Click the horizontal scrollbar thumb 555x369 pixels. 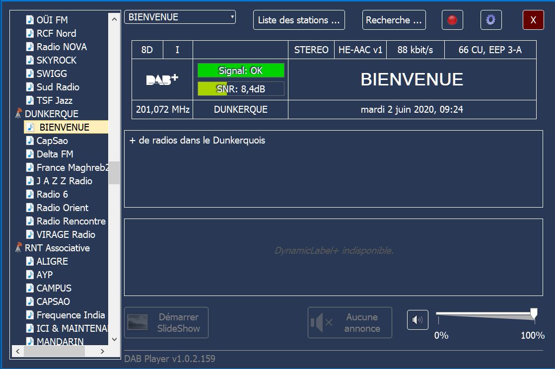54,351
